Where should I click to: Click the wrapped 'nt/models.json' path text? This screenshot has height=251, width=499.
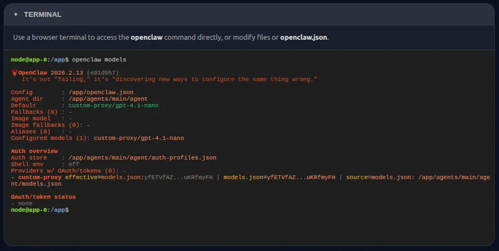[37, 183]
